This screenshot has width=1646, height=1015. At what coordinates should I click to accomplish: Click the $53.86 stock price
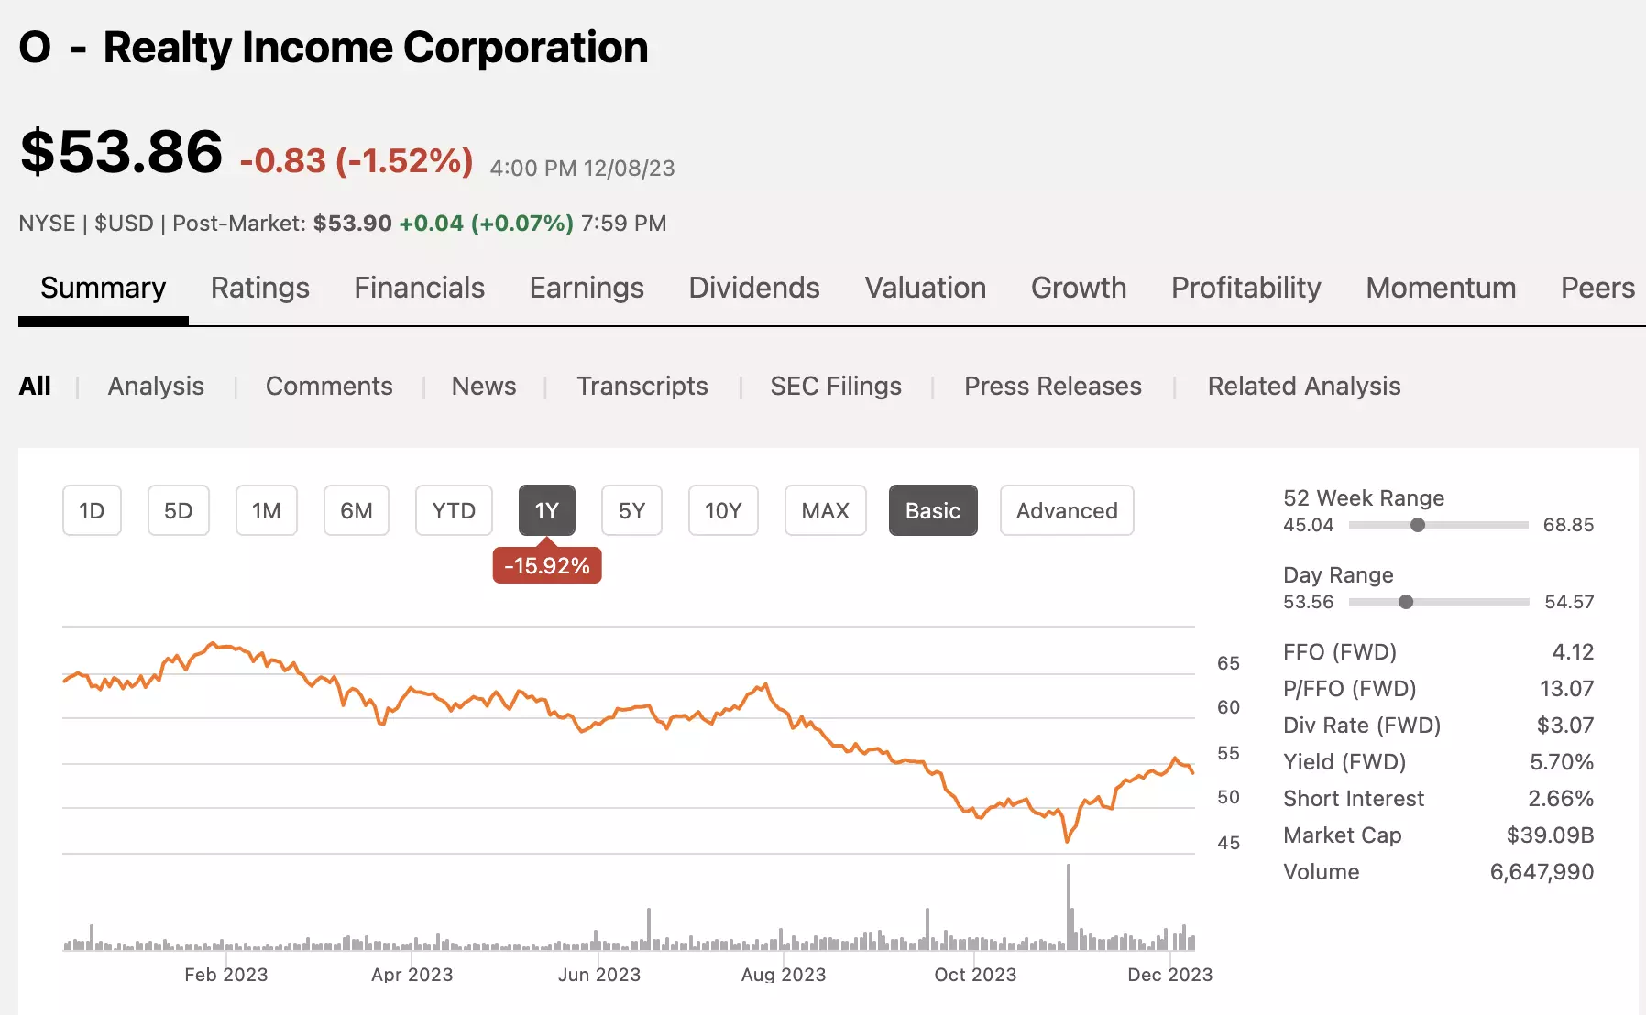[121, 151]
